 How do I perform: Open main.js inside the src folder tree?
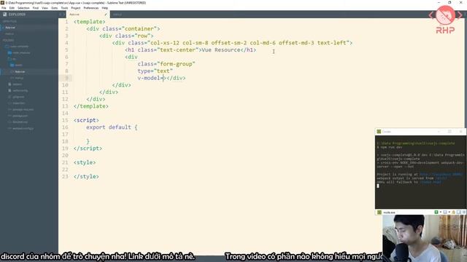click(x=19, y=78)
